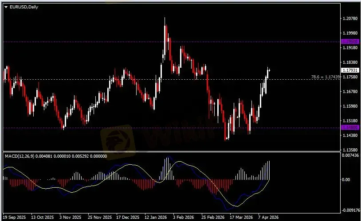The height and width of the screenshot is (221, 361).
Task: Click the MACD(12,26,9) indicator label
Action: [x=19, y=155]
